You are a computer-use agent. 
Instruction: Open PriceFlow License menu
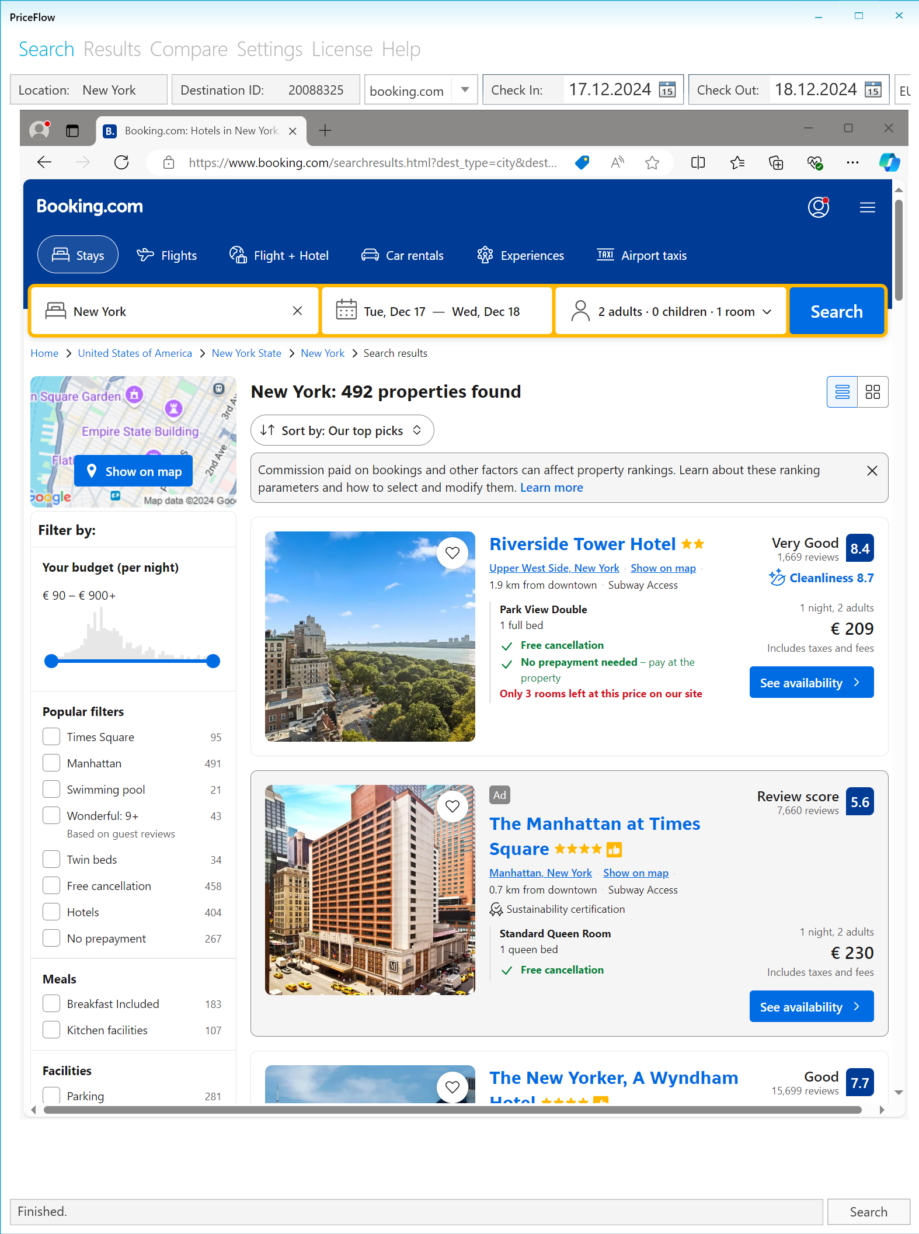pyautogui.click(x=342, y=49)
